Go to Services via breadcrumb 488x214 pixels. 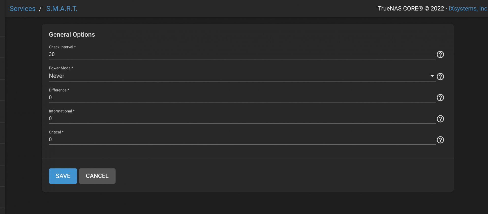pyautogui.click(x=22, y=9)
